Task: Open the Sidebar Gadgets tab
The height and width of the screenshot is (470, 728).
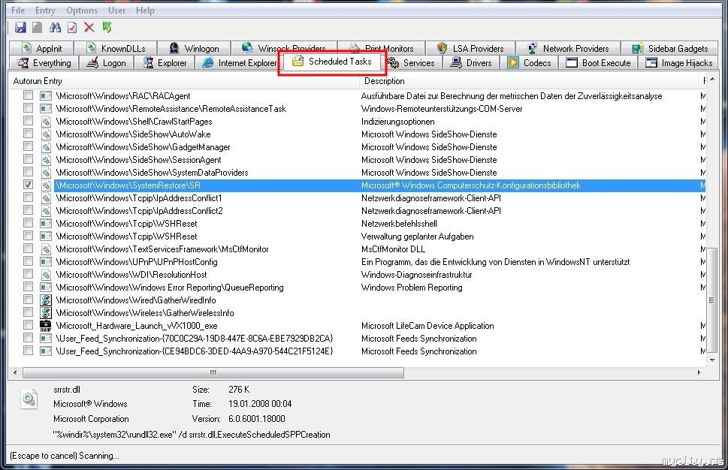Action: coord(670,48)
